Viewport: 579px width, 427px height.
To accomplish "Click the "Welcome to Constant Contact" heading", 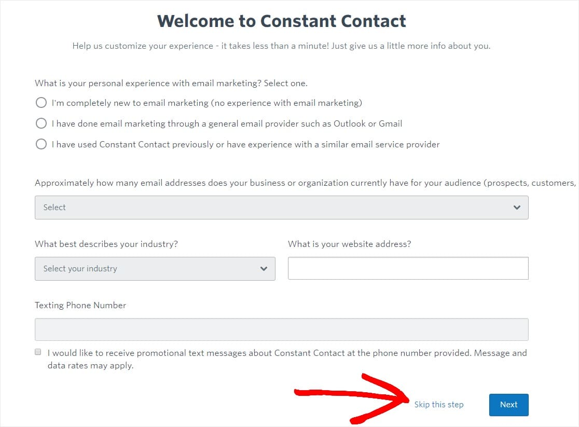I will pyautogui.click(x=281, y=21).
